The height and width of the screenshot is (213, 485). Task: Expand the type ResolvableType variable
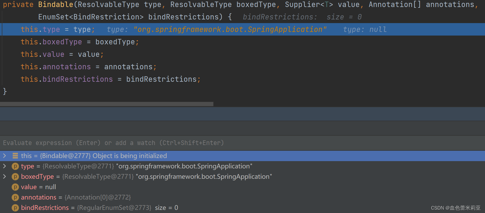coord(4,166)
